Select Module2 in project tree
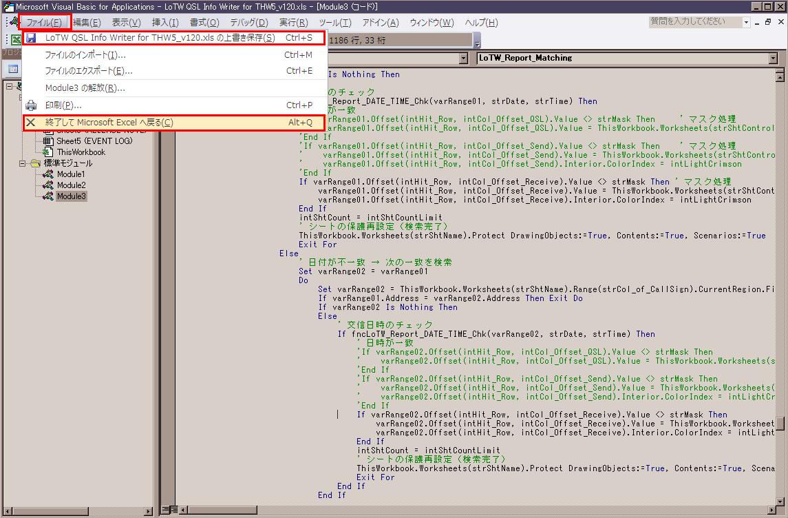The height and width of the screenshot is (518, 788). [x=71, y=185]
